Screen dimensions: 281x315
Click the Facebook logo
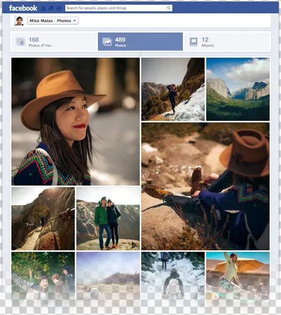coord(23,8)
